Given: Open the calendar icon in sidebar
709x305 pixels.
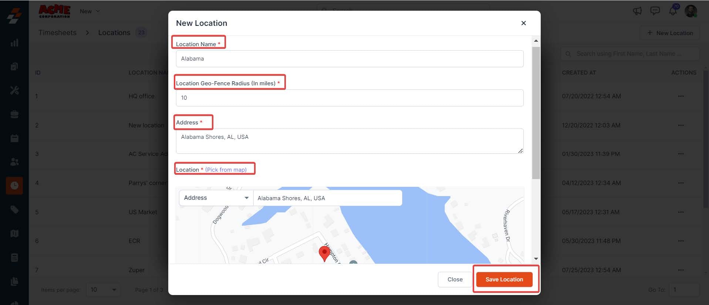Looking at the screenshot, I should (x=14, y=138).
